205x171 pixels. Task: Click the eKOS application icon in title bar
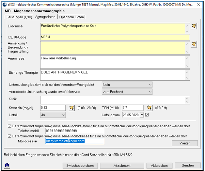coord(5,5)
